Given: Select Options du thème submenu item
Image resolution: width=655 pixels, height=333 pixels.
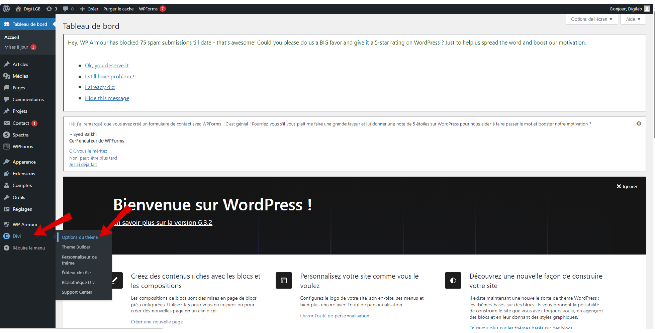Looking at the screenshot, I should (80, 237).
